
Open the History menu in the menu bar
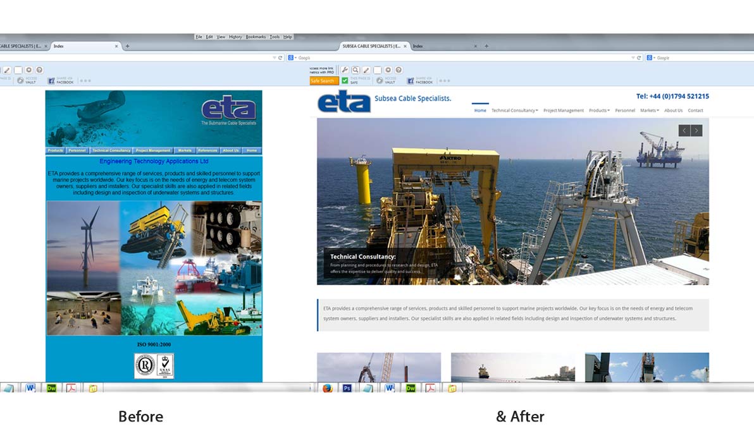click(235, 37)
